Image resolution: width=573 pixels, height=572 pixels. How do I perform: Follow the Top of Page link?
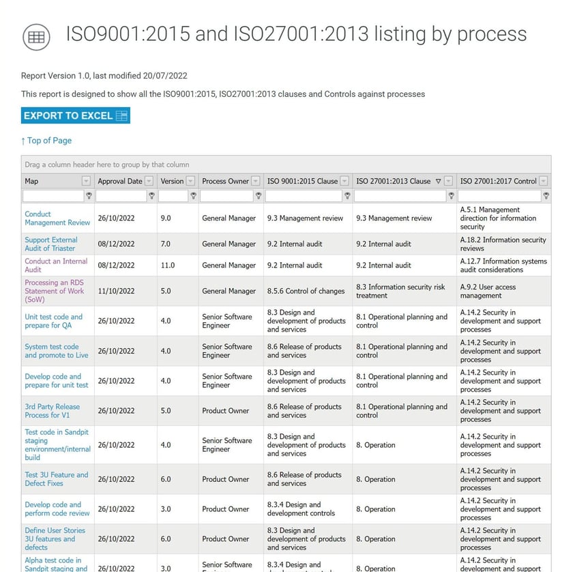46,141
